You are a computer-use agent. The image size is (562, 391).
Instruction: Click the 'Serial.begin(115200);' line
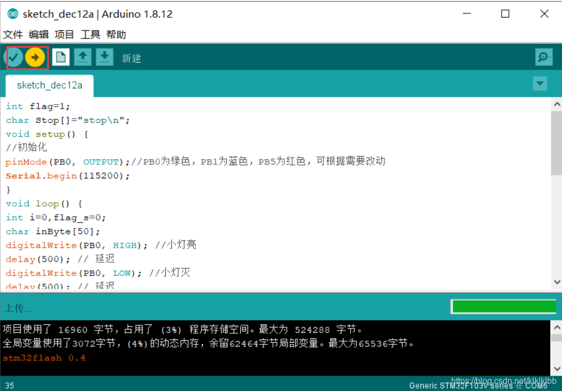click(68, 176)
